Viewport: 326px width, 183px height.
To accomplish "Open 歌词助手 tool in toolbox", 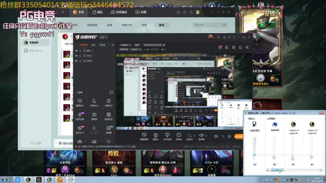I will pyautogui.click(x=108, y=116).
